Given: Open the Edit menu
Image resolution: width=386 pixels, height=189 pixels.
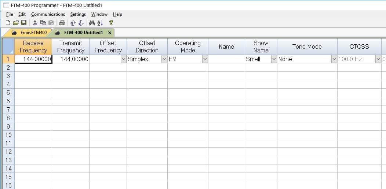Looking at the screenshot, I should pyautogui.click(x=22, y=14).
